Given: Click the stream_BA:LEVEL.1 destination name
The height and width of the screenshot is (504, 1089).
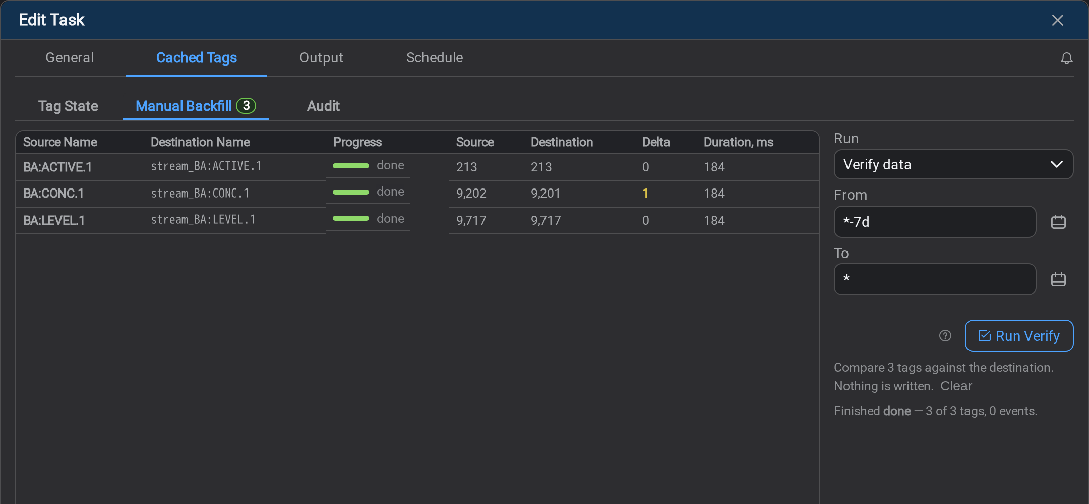Looking at the screenshot, I should click(203, 220).
